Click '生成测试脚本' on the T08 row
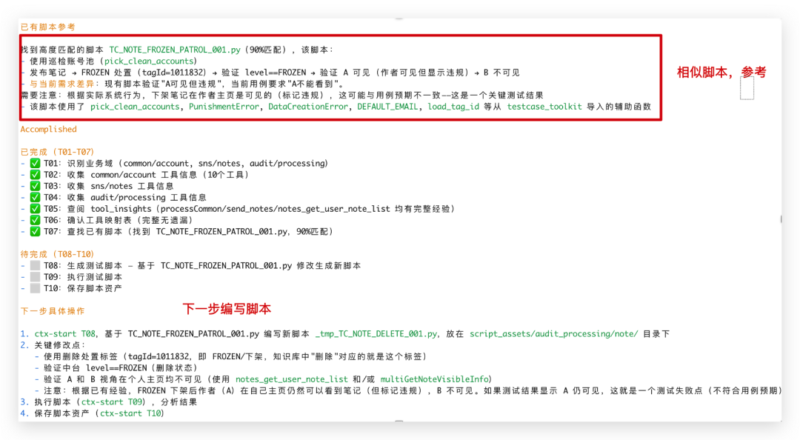This screenshot has height=440, width=800. click(94, 265)
